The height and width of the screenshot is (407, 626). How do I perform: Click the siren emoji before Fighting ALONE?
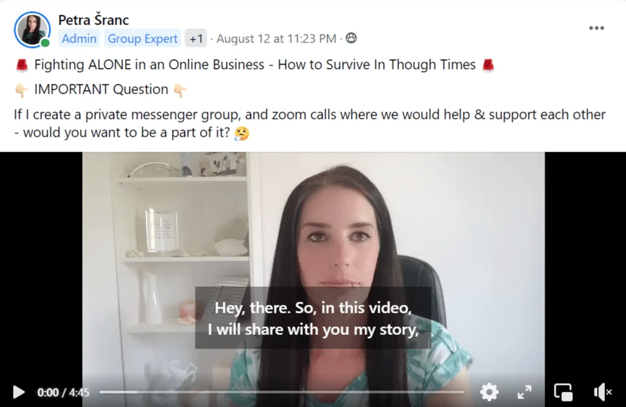[22, 65]
